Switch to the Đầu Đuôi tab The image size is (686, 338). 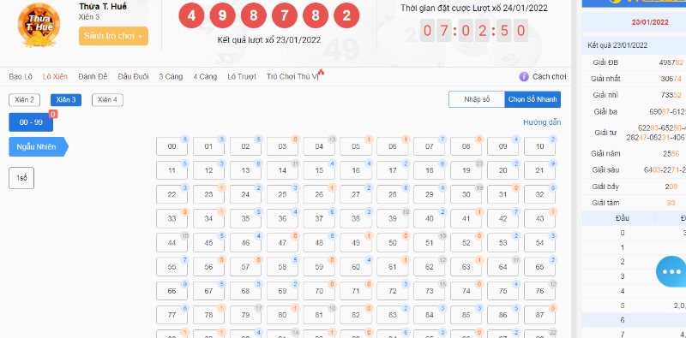(x=133, y=76)
